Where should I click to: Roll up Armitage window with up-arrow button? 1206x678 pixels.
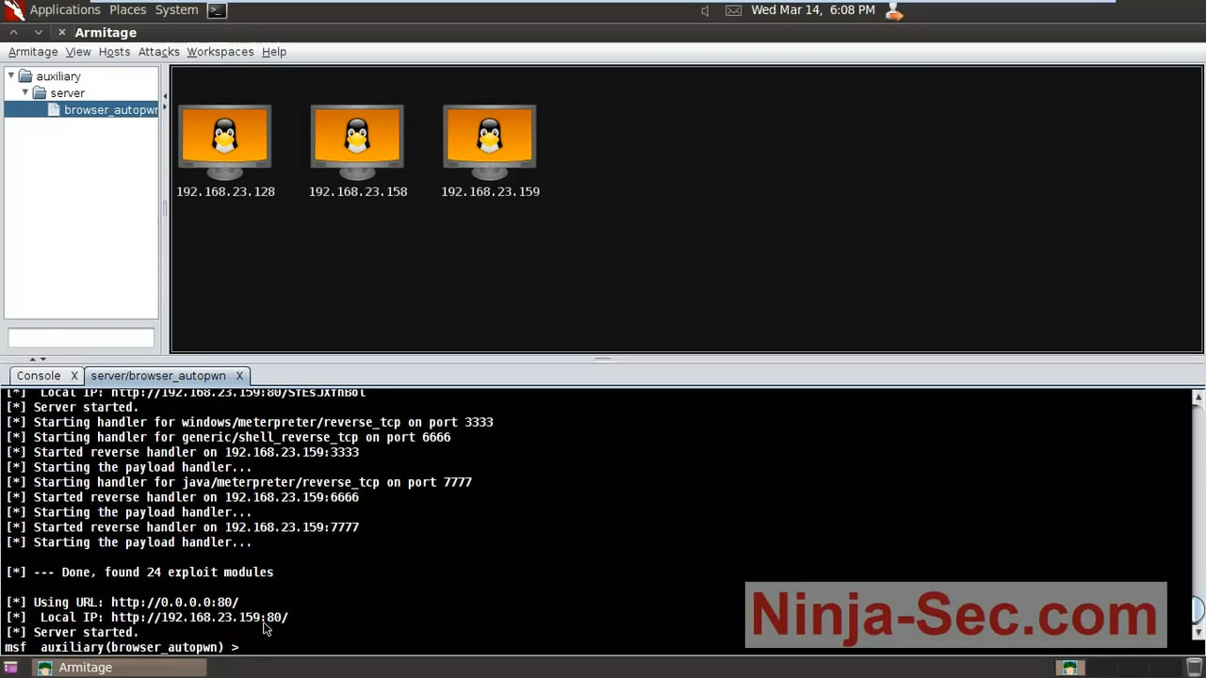point(14,32)
